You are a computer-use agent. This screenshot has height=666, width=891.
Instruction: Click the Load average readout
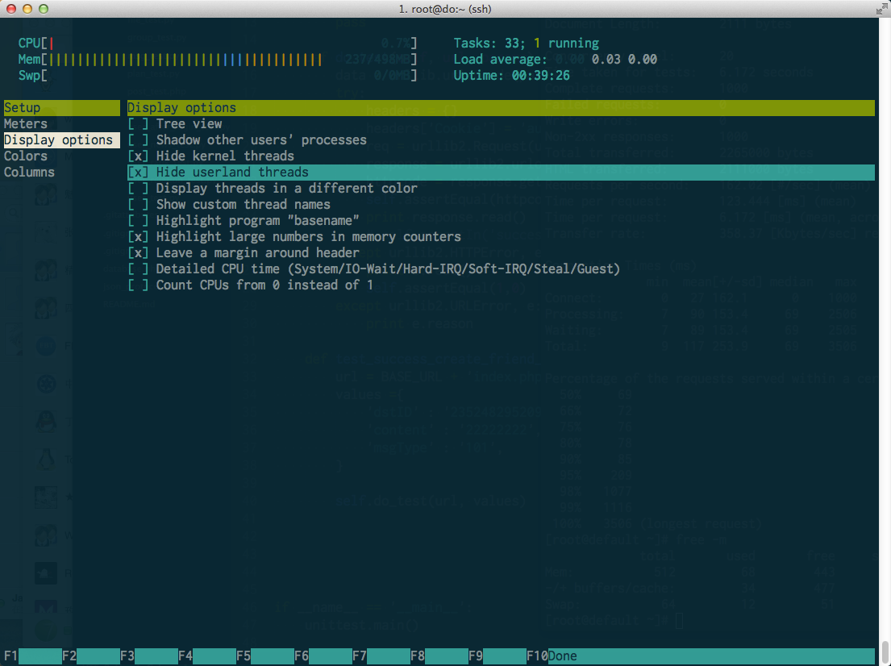556,59
